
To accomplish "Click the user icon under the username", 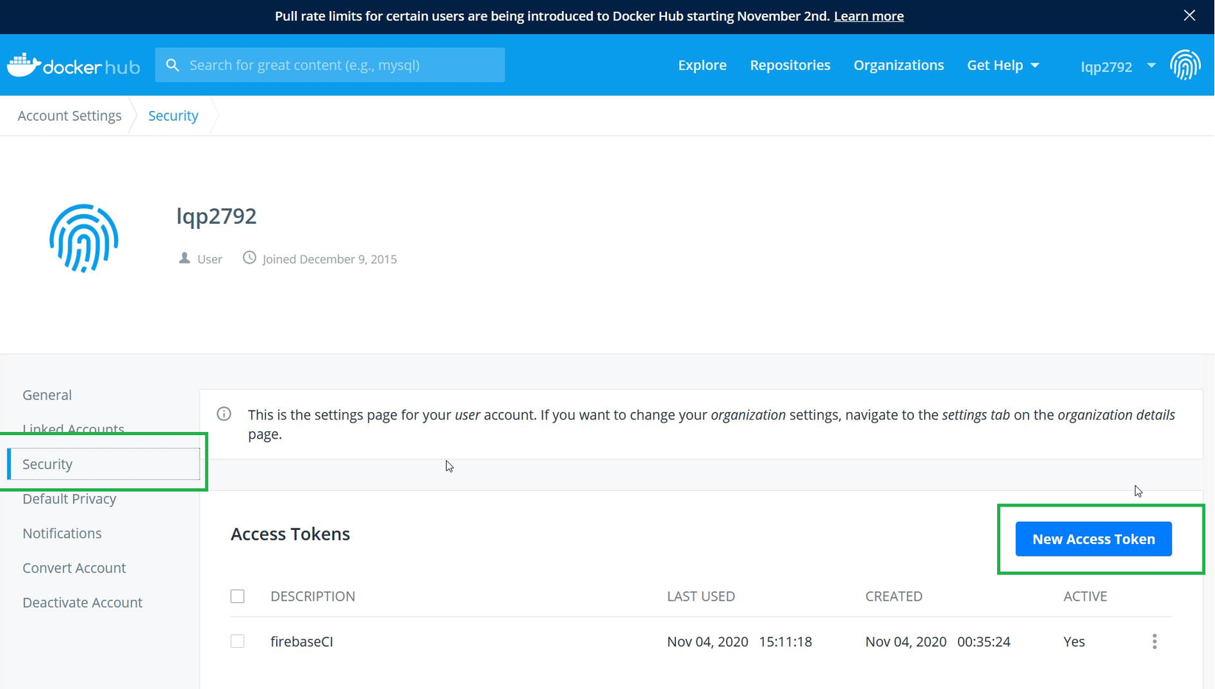I will pos(184,258).
